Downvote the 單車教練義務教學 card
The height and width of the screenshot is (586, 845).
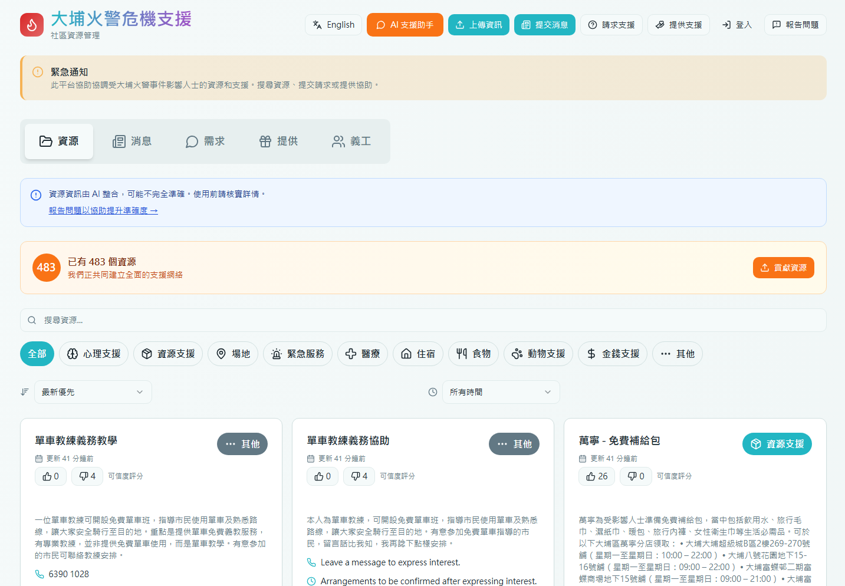click(x=87, y=476)
